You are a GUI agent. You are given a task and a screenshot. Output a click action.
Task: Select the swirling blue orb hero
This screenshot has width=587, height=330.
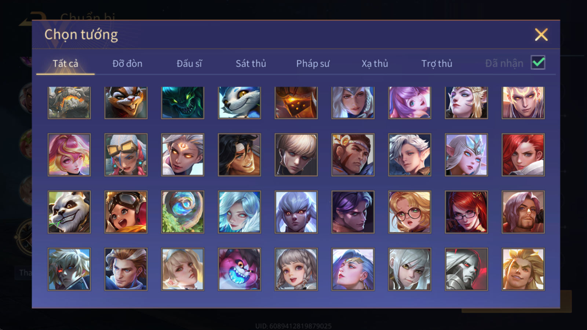[x=183, y=212]
